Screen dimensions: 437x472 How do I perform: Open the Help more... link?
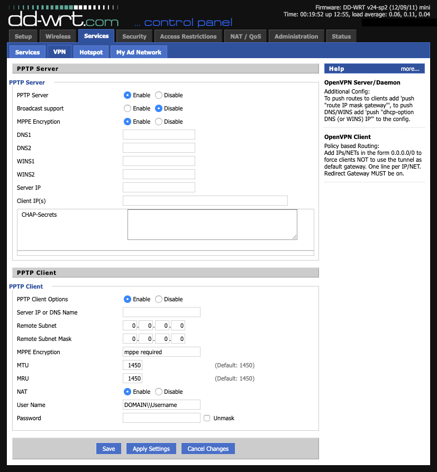click(x=410, y=69)
